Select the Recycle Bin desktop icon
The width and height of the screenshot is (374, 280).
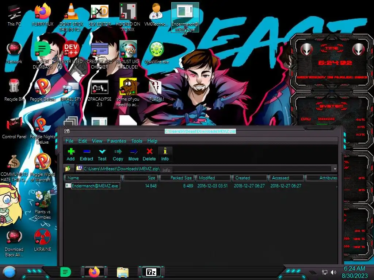pos(14,90)
